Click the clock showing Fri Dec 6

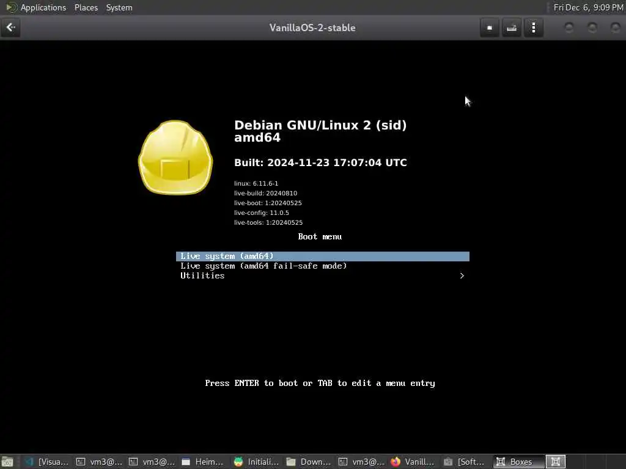tap(588, 7)
